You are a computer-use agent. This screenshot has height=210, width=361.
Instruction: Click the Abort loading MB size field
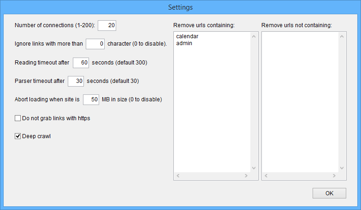coord(91,99)
